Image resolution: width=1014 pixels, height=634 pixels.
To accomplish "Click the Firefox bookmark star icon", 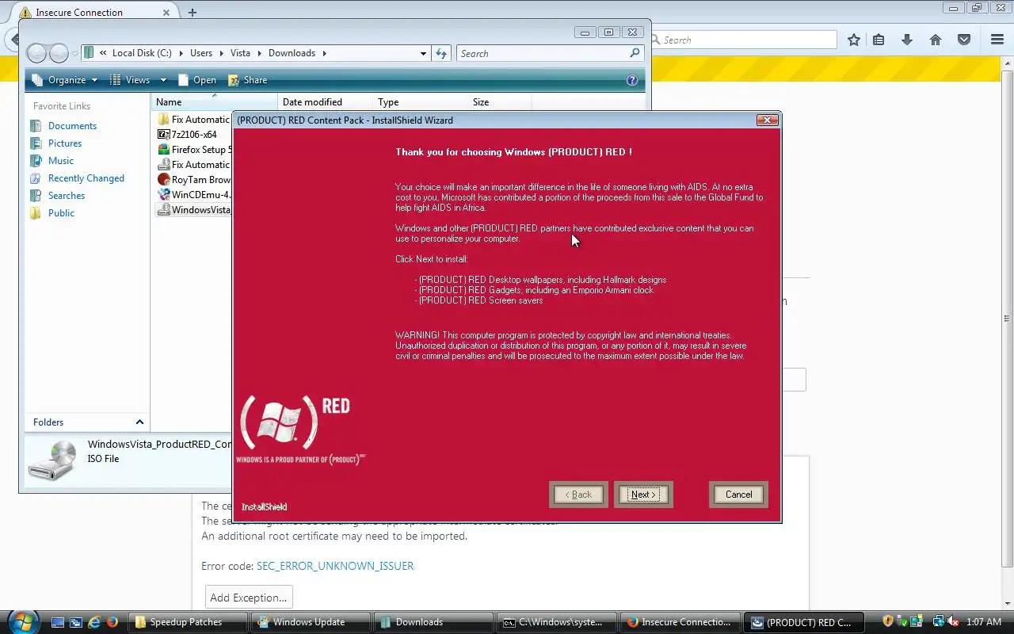I will coord(853,40).
